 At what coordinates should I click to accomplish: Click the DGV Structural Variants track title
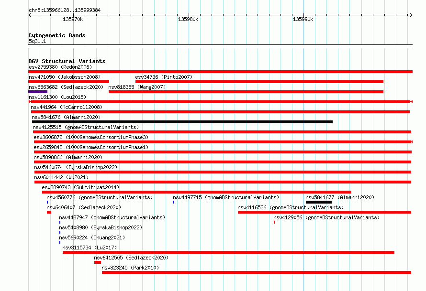(x=67, y=61)
